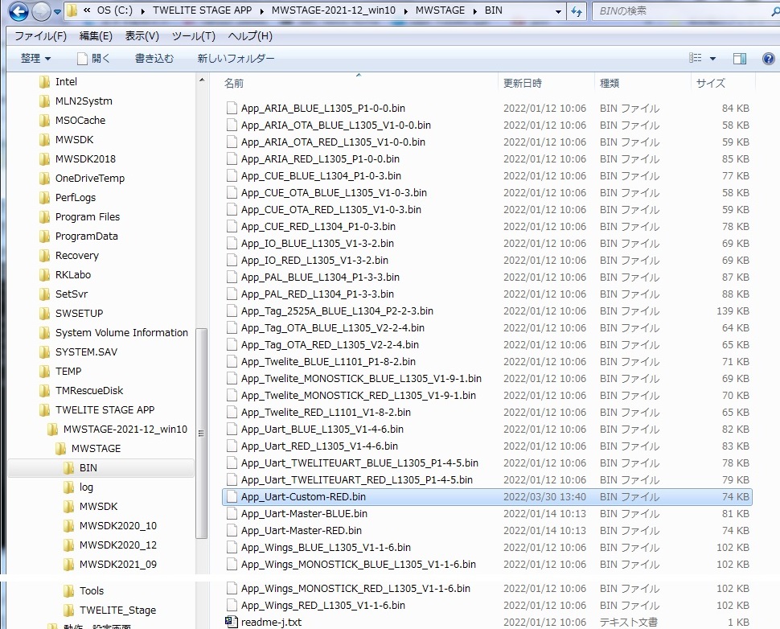Screen dimensions: 780x629
Task: Select Program Files folder icon in tree
Action: click(44, 217)
